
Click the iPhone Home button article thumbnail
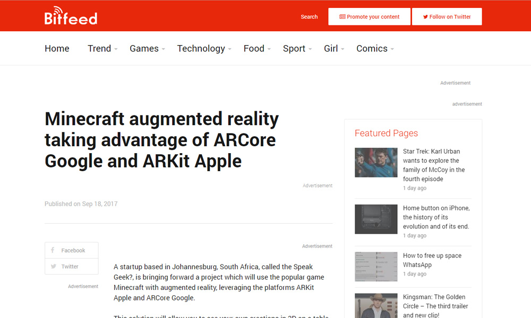coord(376,219)
